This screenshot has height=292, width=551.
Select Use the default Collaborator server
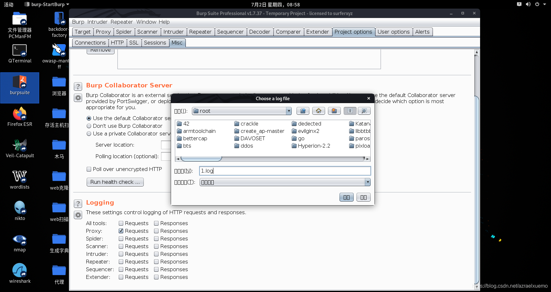click(x=89, y=118)
